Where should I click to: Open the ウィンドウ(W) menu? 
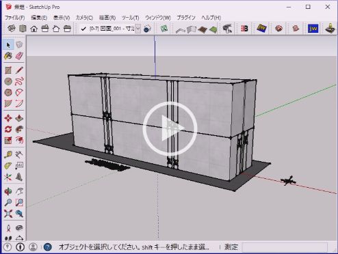click(158, 18)
